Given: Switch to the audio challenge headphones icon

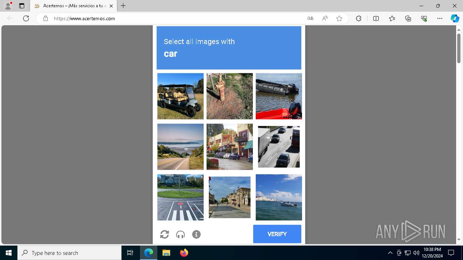Looking at the screenshot, I should coord(180,235).
